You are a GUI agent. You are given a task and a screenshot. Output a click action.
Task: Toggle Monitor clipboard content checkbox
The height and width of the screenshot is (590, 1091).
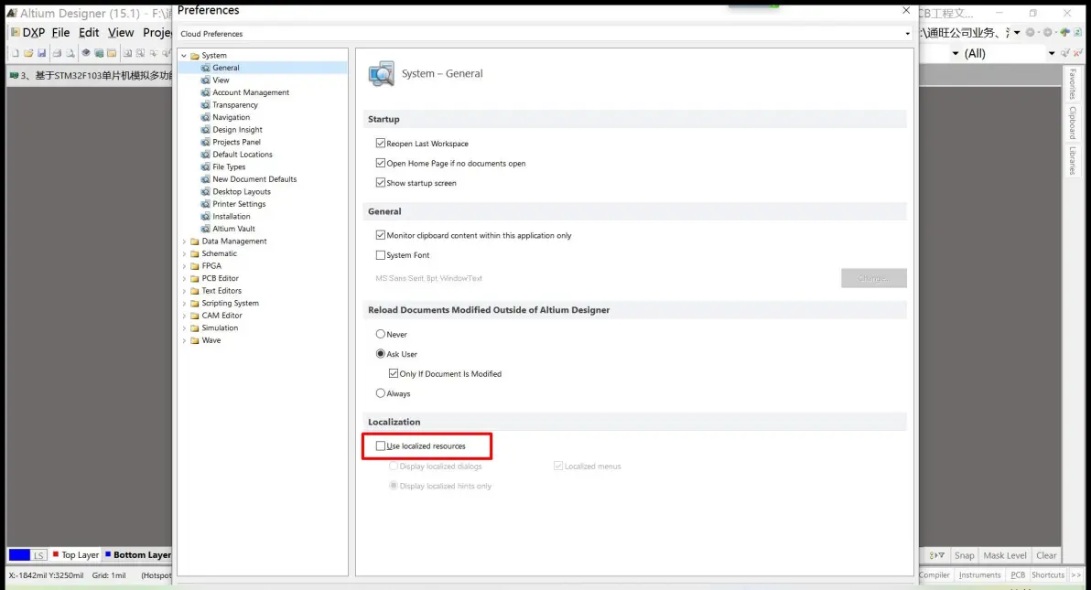[x=381, y=235]
